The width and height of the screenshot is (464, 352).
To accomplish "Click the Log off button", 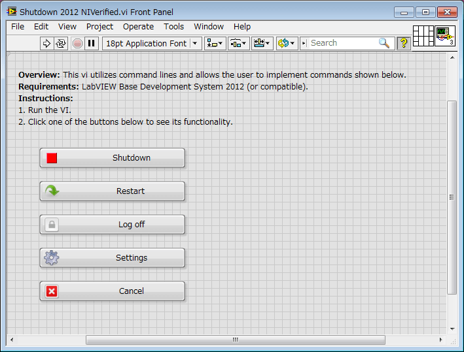I will coord(112,225).
